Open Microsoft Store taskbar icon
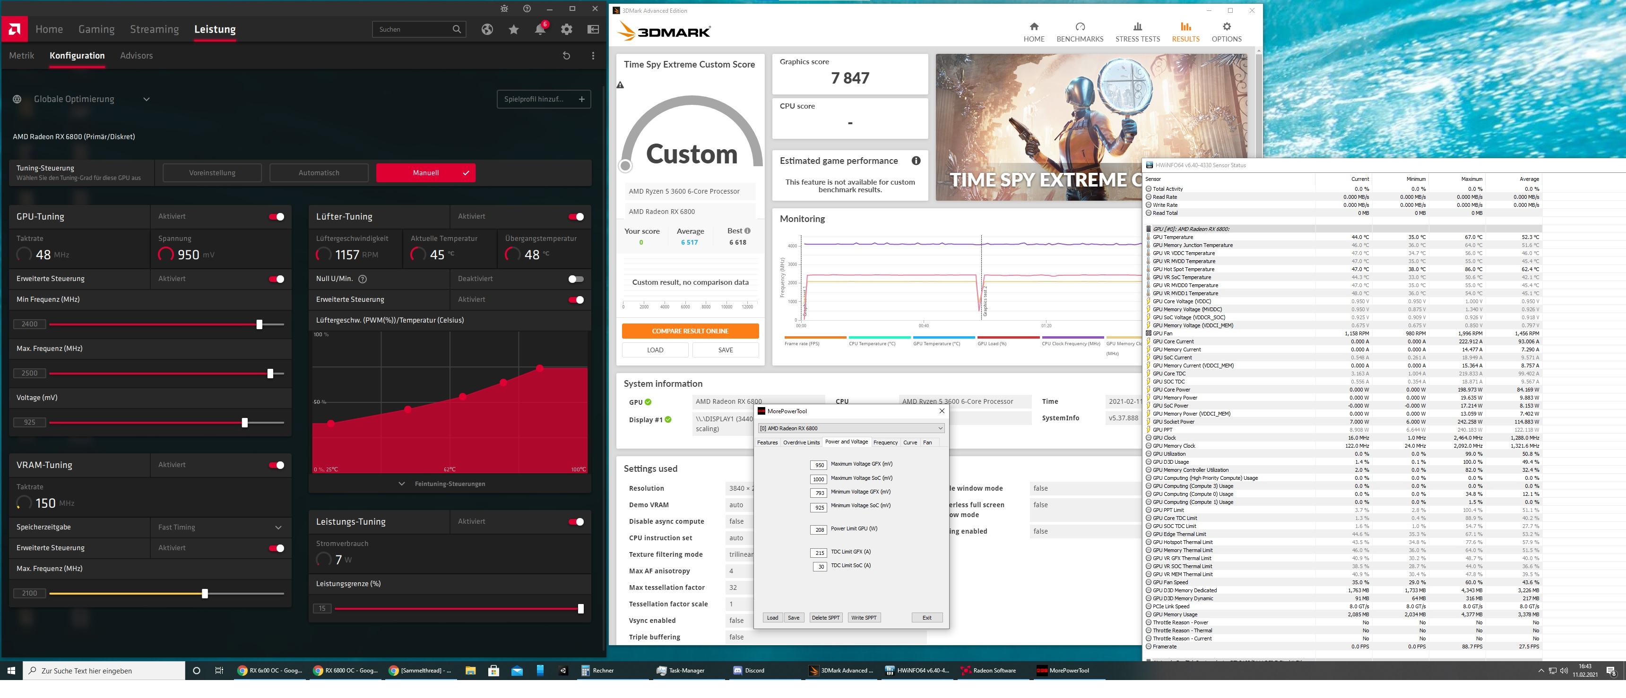 (x=493, y=670)
